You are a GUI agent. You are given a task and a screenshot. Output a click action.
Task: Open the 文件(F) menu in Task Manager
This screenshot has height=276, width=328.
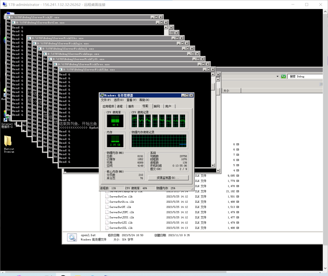[x=106, y=100]
